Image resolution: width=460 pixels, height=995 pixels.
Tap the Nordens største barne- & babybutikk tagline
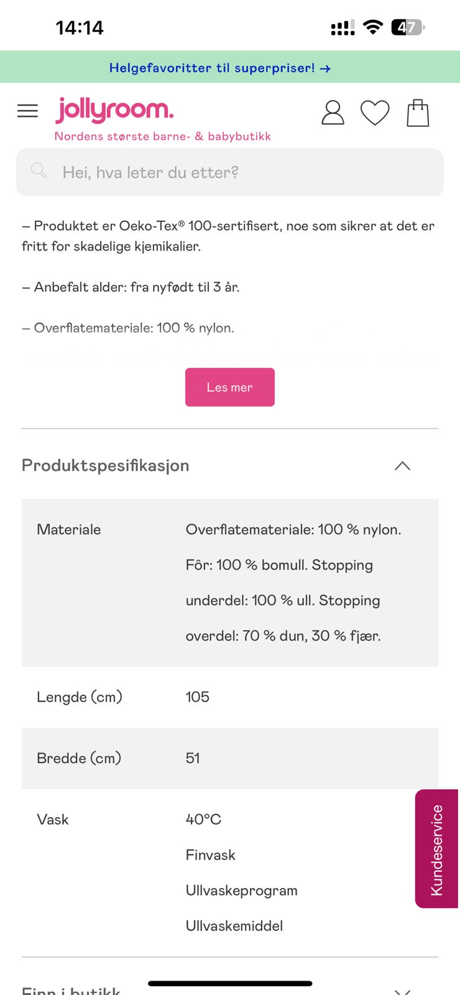click(x=163, y=136)
